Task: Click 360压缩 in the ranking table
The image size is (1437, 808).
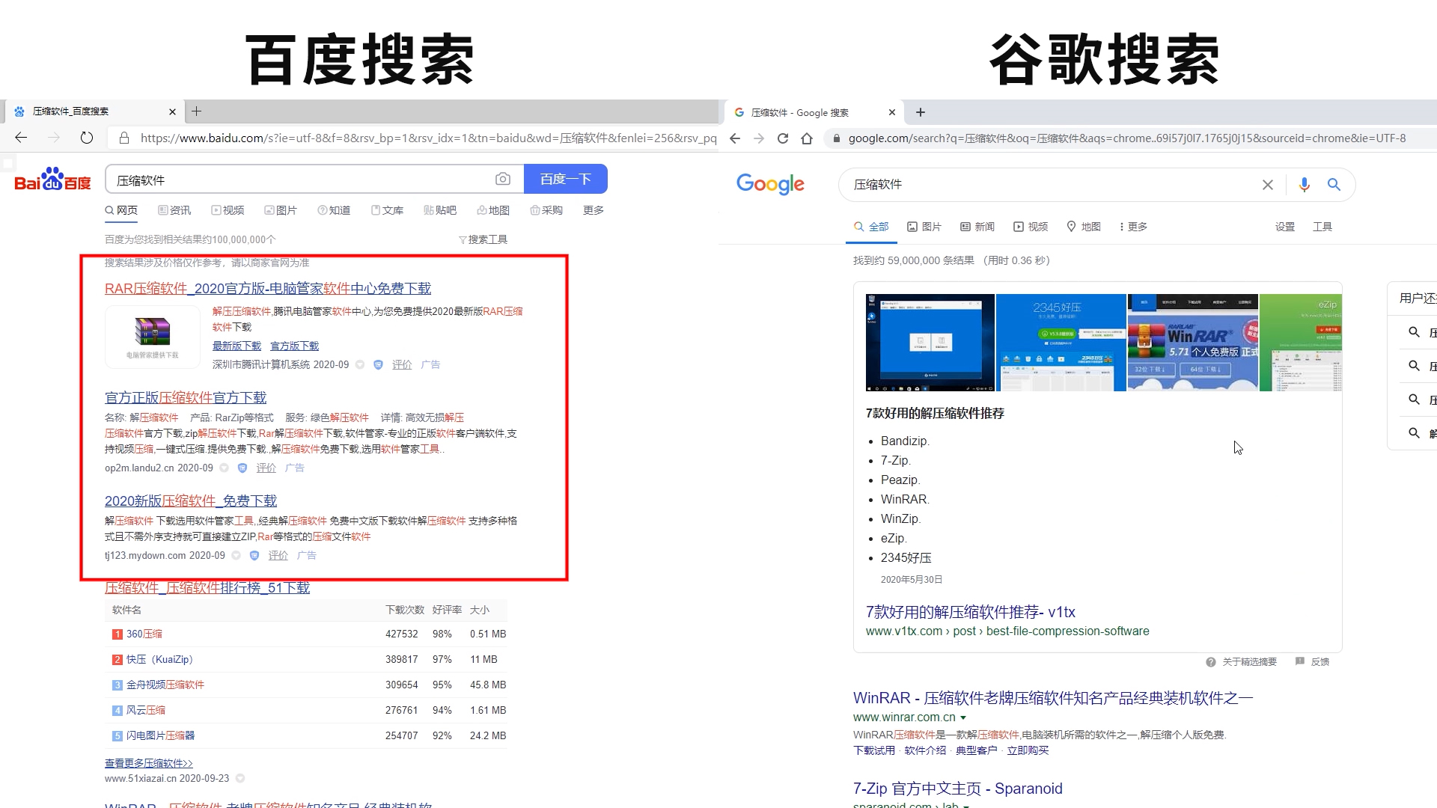Action: (144, 634)
